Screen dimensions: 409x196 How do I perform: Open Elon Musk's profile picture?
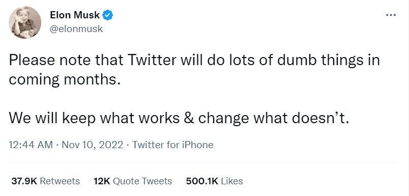coord(25,22)
